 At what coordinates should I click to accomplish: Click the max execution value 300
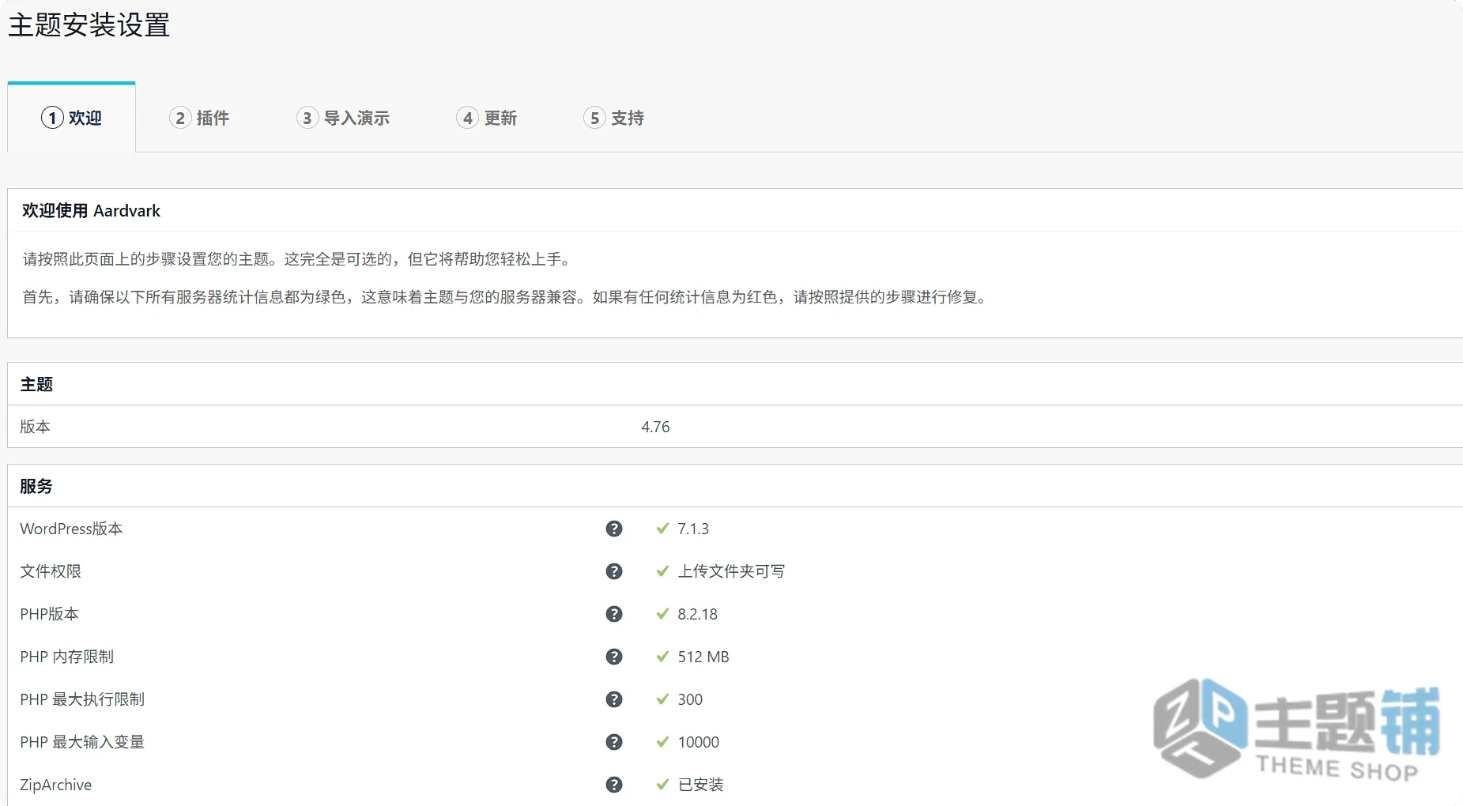coord(690,699)
